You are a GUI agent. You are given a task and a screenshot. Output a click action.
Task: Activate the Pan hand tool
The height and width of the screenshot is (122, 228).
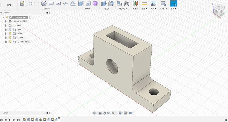104,113
